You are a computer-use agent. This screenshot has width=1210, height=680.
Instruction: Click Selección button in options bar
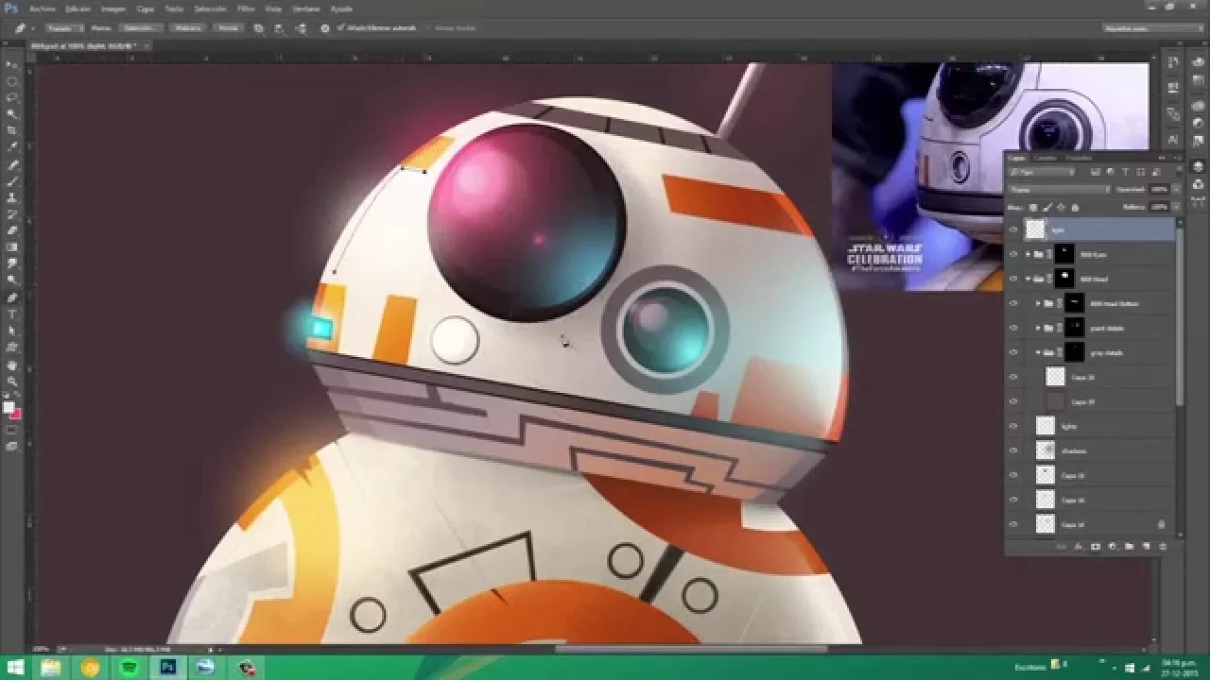coord(141,28)
